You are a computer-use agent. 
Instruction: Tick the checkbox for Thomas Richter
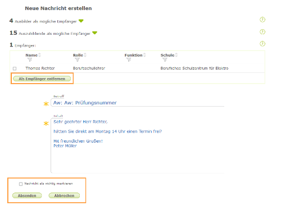(15, 68)
